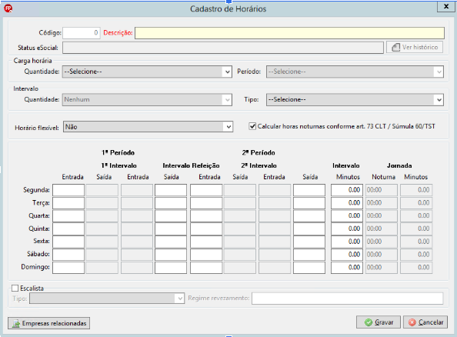The image size is (457, 337).
Task: Click the Domingo last Saída field
Action: (309, 268)
